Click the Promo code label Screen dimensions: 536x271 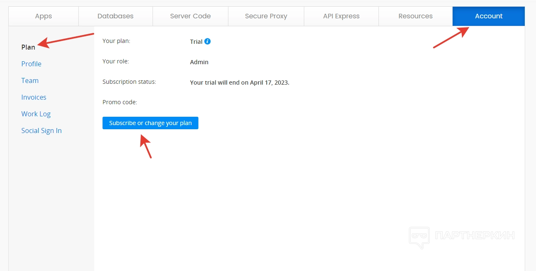tap(120, 102)
